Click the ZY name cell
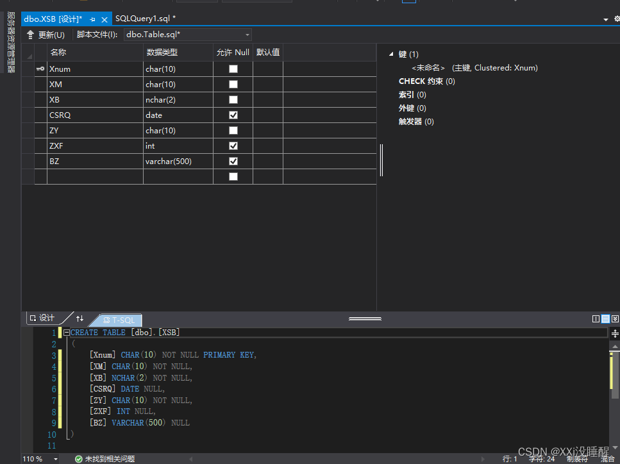The height and width of the screenshot is (464, 620). click(x=95, y=131)
